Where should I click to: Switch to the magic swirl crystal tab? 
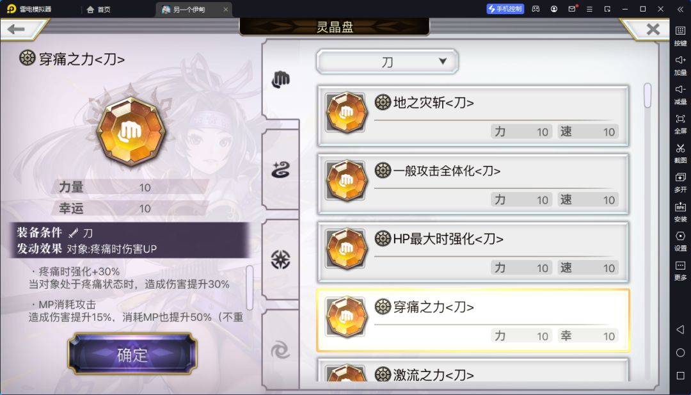point(281,170)
